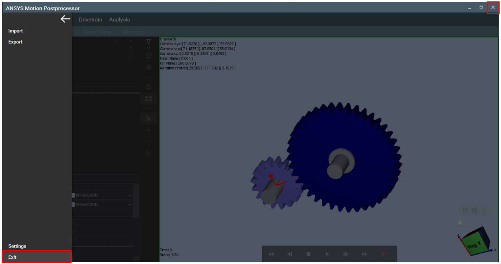501x264 pixels.
Task: Click the home view icon above the cube
Action: pyautogui.click(x=460, y=222)
